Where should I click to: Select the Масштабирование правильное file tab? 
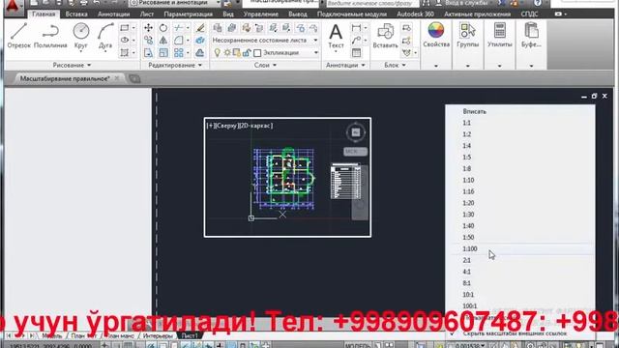tap(65, 78)
